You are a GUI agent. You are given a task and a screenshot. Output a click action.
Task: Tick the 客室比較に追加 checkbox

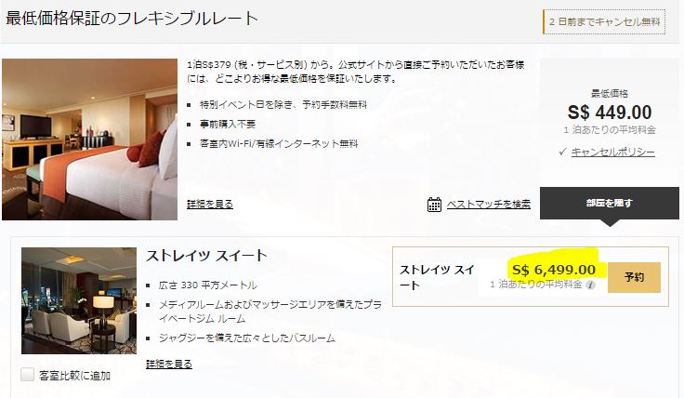[28, 374]
